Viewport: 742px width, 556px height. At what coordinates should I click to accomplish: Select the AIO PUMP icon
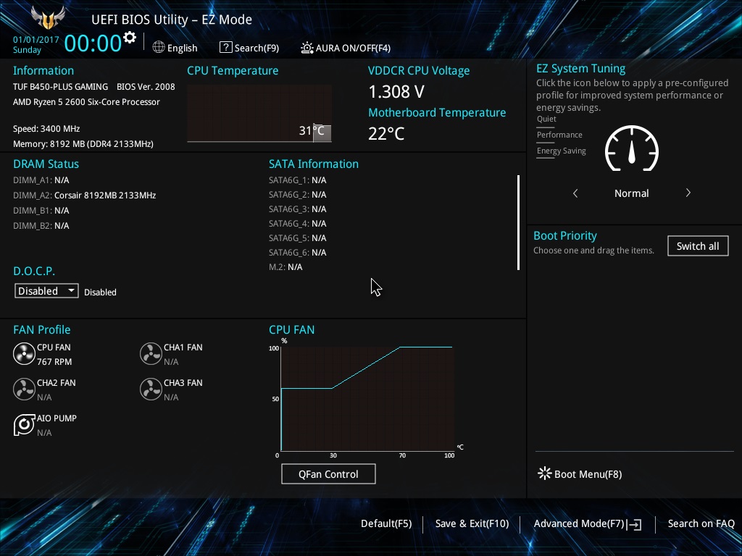[24, 424]
